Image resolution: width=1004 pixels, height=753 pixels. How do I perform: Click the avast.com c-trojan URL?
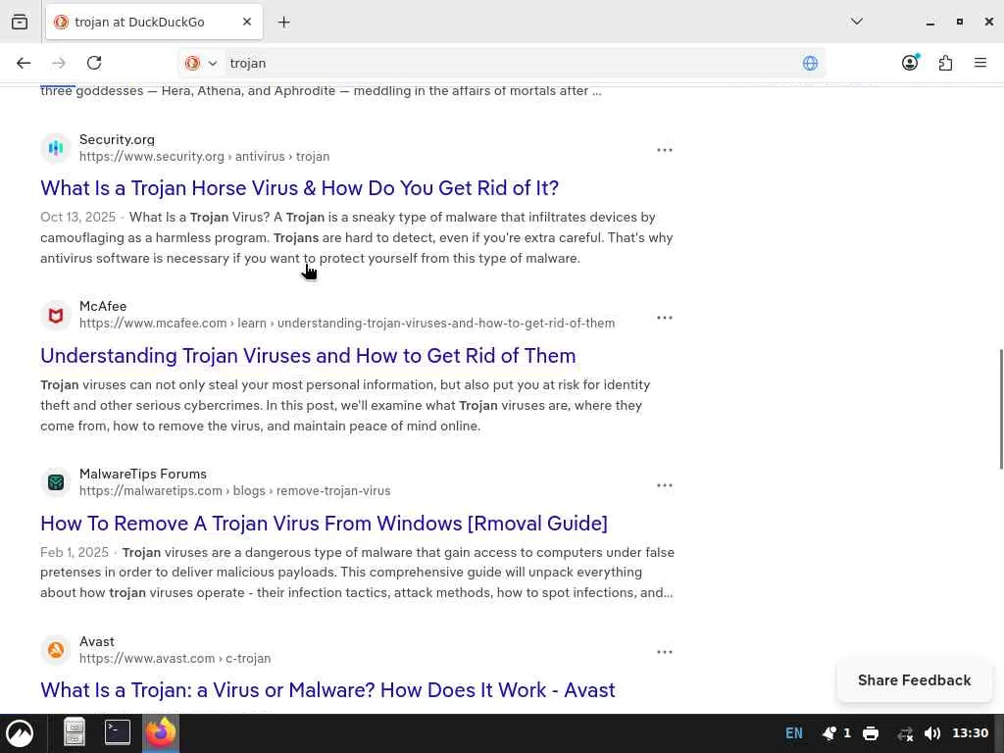point(175,658)
